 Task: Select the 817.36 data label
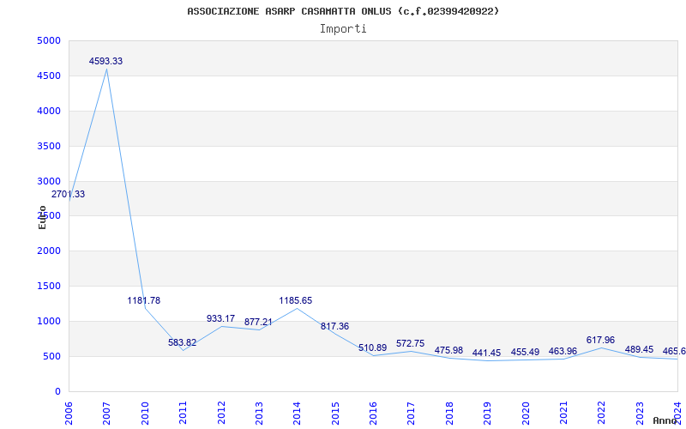tap(334, 326)
